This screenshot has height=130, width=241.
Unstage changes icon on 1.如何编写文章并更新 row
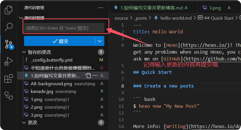tap(95, 76)
